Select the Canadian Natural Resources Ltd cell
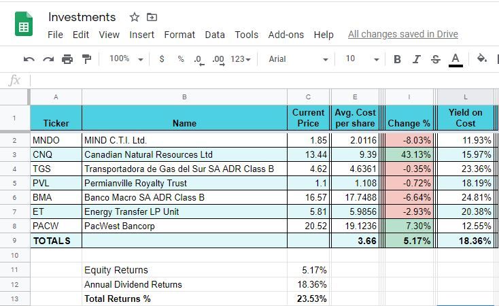Viewport: 499px width, 306px height. pos(184,154)
